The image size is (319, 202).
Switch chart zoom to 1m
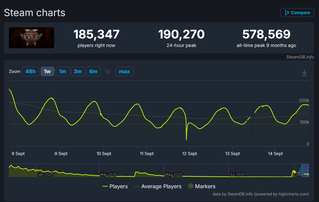(x=63, y=72)
